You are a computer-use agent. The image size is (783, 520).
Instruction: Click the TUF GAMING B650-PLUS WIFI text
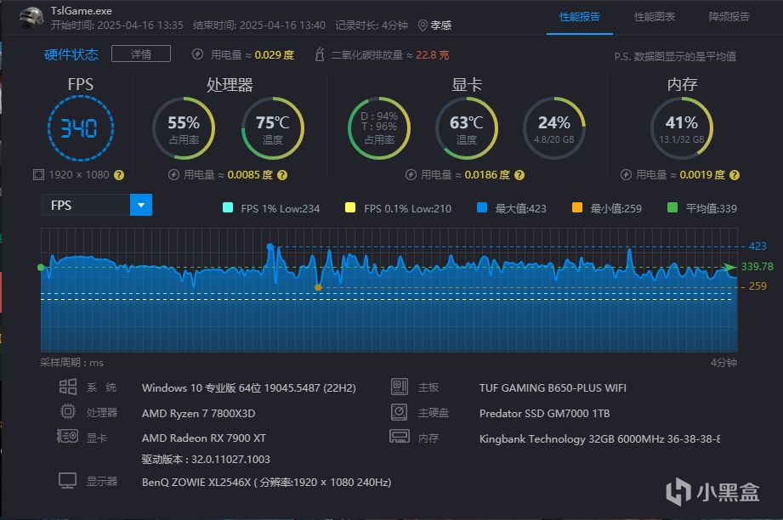click(553, 387)
